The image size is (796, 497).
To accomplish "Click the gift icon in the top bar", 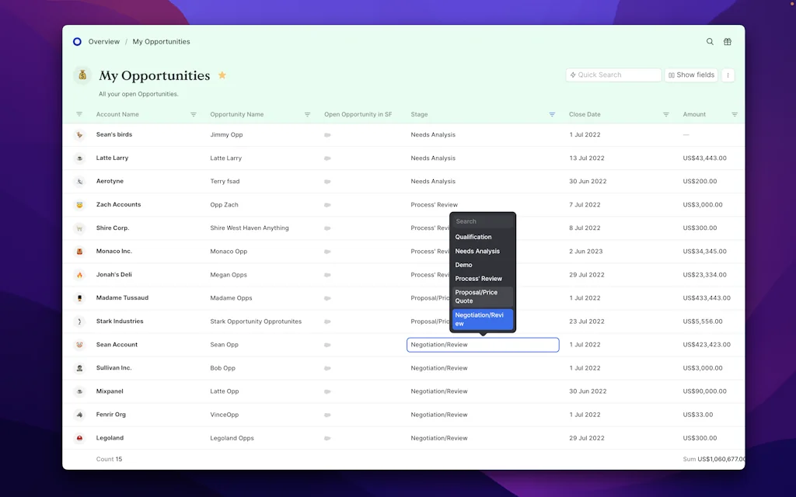I will click(728, 41).
